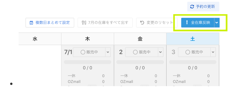Screen dimensions: 237x107
Task: Click the refresh arrows icon beside 予約の更新
Action: pyautogui.click(x=192, y=7)
